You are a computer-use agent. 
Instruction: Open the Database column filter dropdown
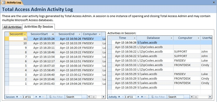point(171,38)
